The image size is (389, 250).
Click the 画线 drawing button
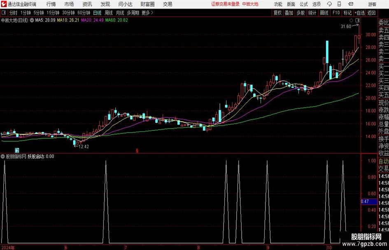(324, 13)
